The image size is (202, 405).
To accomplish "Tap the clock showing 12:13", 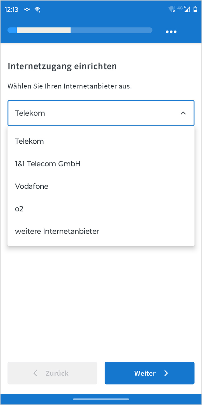I will (x=12, y=10).
